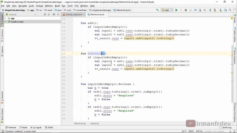The image size is (237, 133).
Task: Click the Profile app gauge icon
Action: tap(195, 10)
